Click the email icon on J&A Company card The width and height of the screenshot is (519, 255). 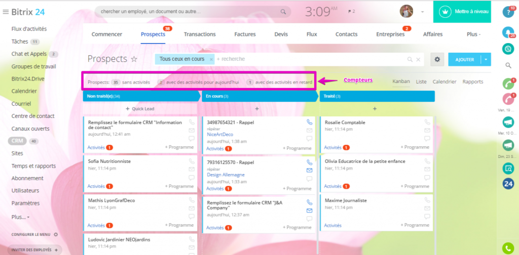point(310,210)
